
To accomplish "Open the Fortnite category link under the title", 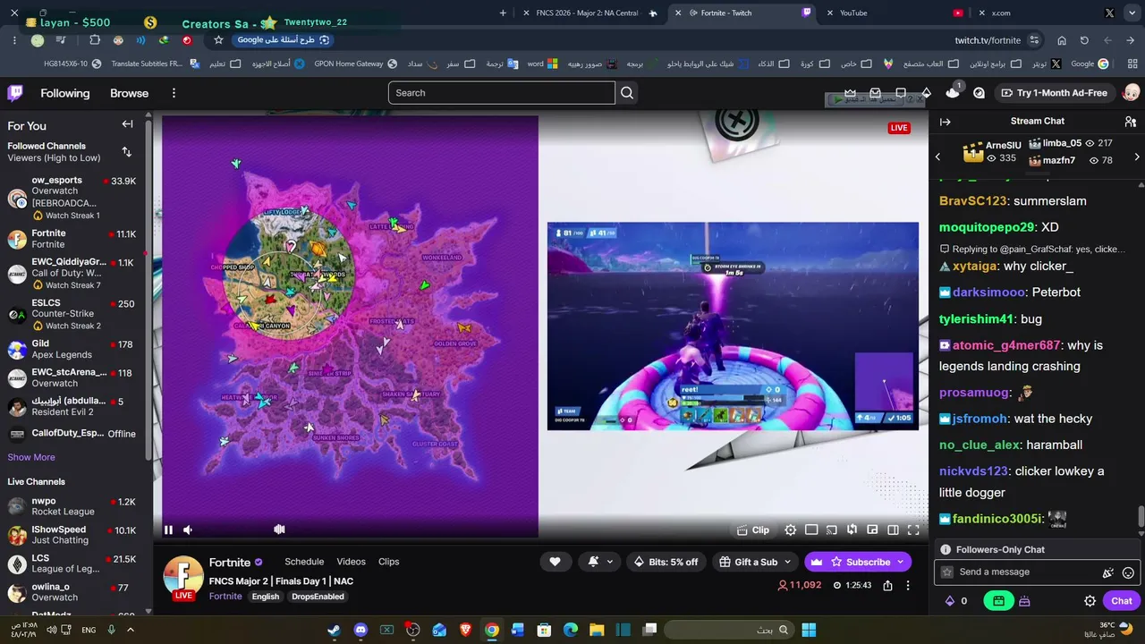I will tap(225, 597).
